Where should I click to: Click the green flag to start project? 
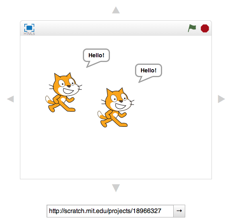click(192, 28)
